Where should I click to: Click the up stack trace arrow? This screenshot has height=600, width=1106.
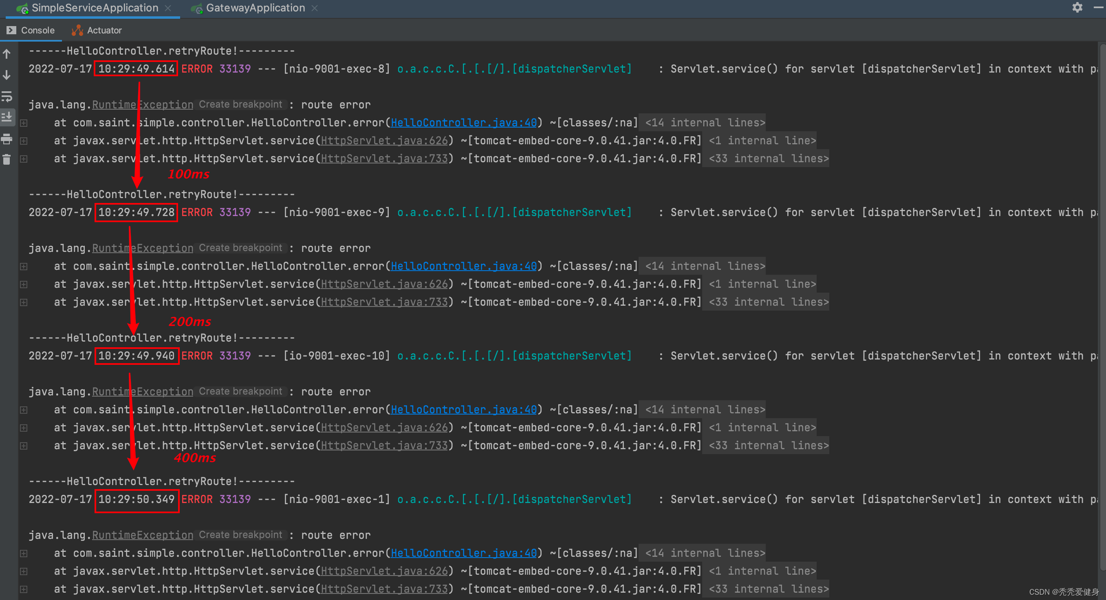[7, 54]
